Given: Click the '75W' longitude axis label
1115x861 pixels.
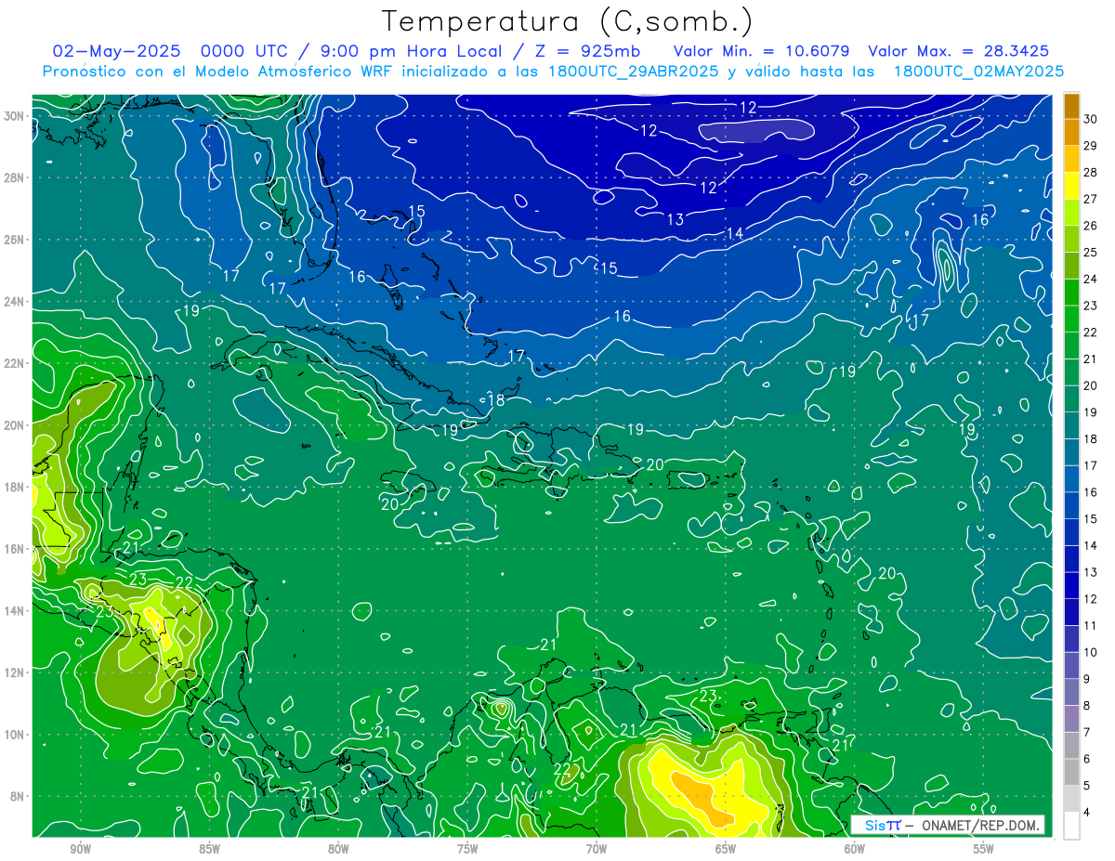Looking at the screenshot, I should click(467, 849).
